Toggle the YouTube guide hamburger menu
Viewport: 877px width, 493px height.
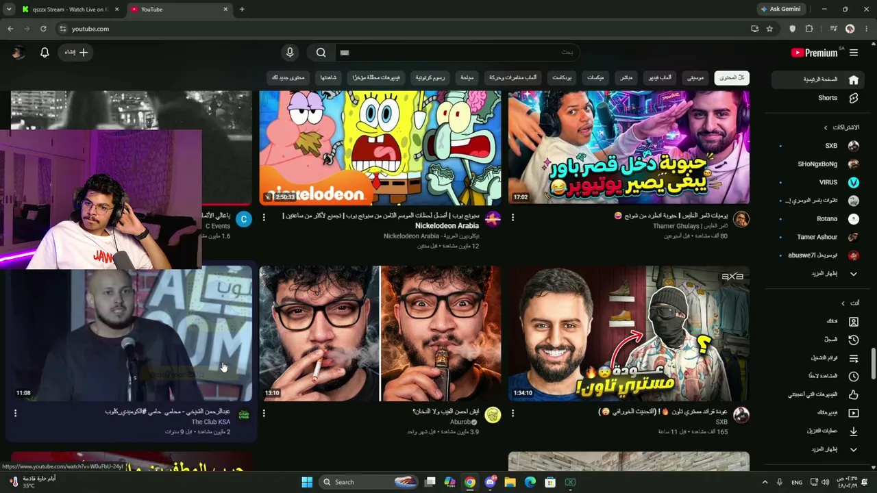(854, 53)
